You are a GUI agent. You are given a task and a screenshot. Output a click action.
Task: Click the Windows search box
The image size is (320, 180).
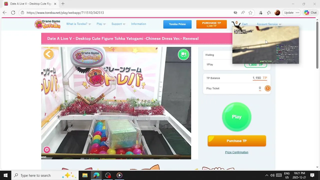45,175
